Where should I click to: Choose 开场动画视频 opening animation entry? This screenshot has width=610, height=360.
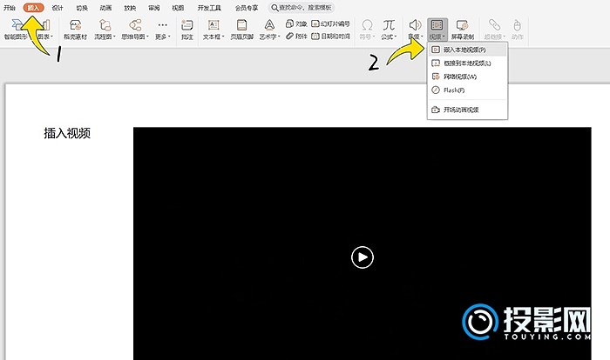coord(467,110)
